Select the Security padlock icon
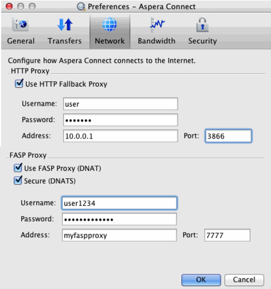 (202, 25)
